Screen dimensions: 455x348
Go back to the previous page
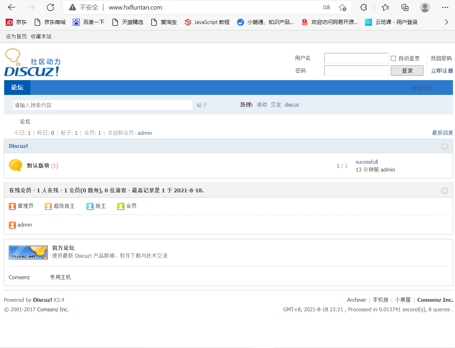(x=12, y=7)
